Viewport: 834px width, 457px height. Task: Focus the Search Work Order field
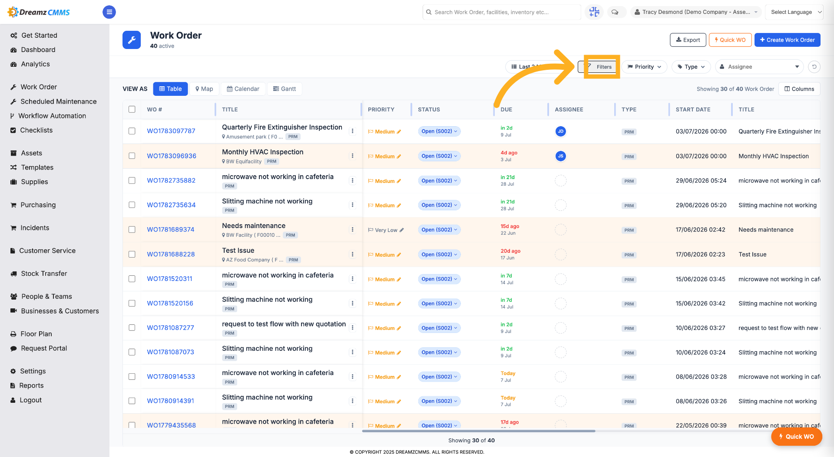click(502, 12)
